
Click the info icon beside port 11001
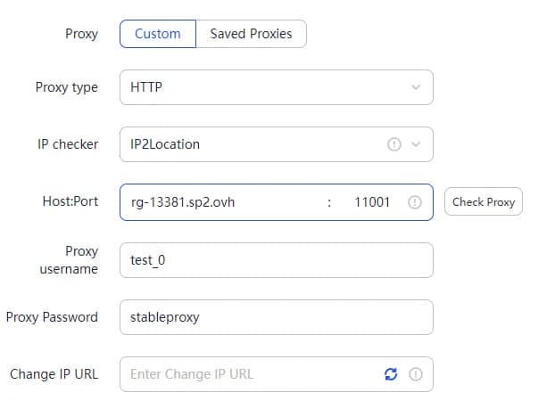(x=414, y=202)
